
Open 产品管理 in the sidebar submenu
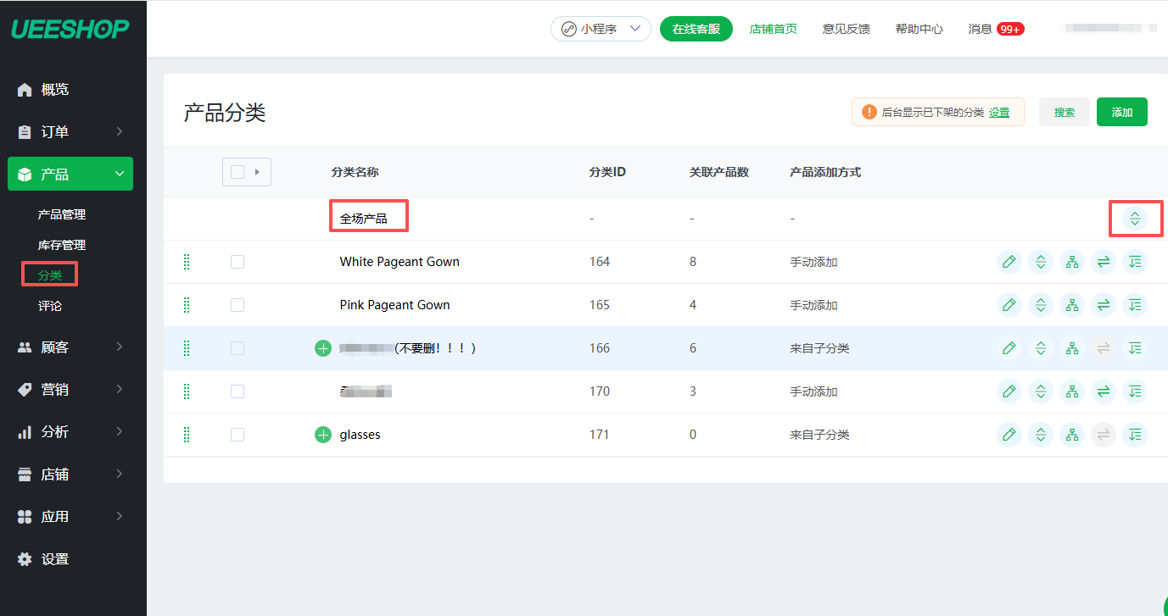[62, 214]
